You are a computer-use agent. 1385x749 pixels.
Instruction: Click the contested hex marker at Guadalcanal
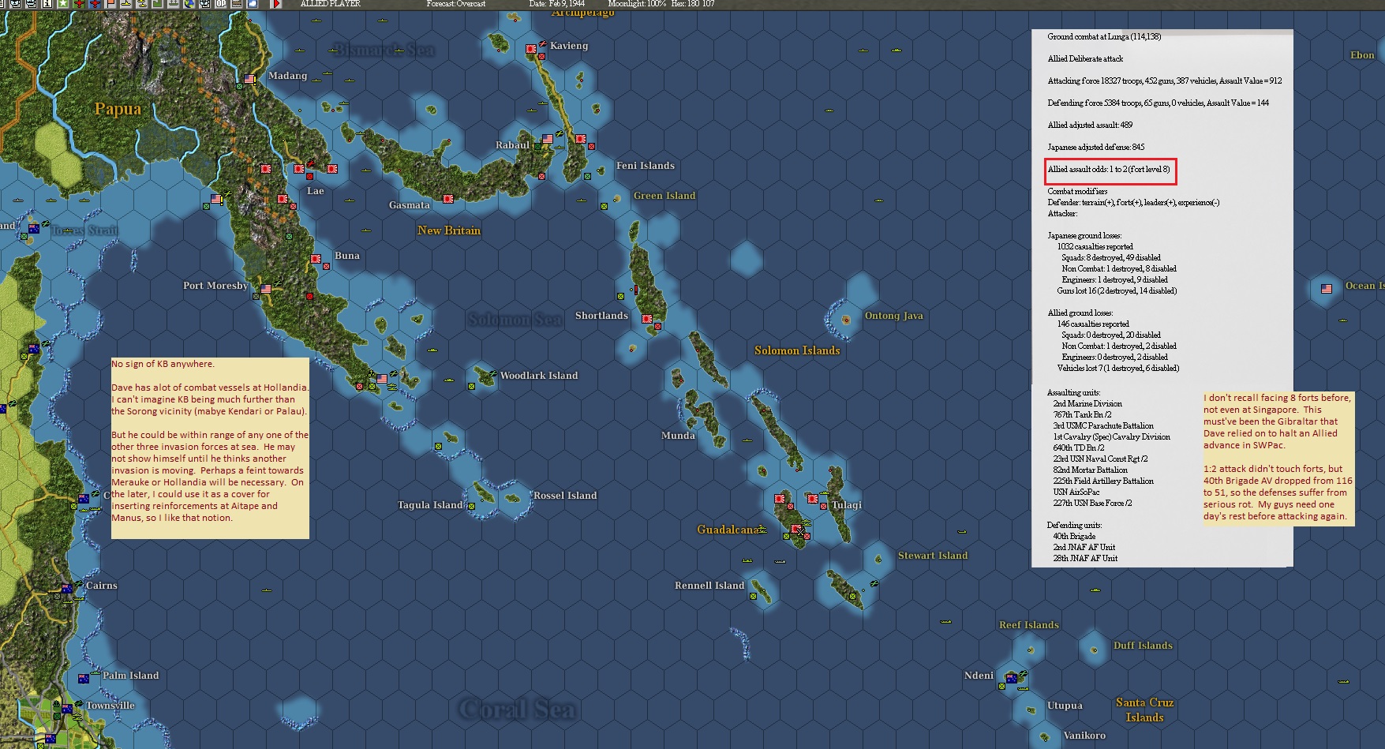coord(801,531)
